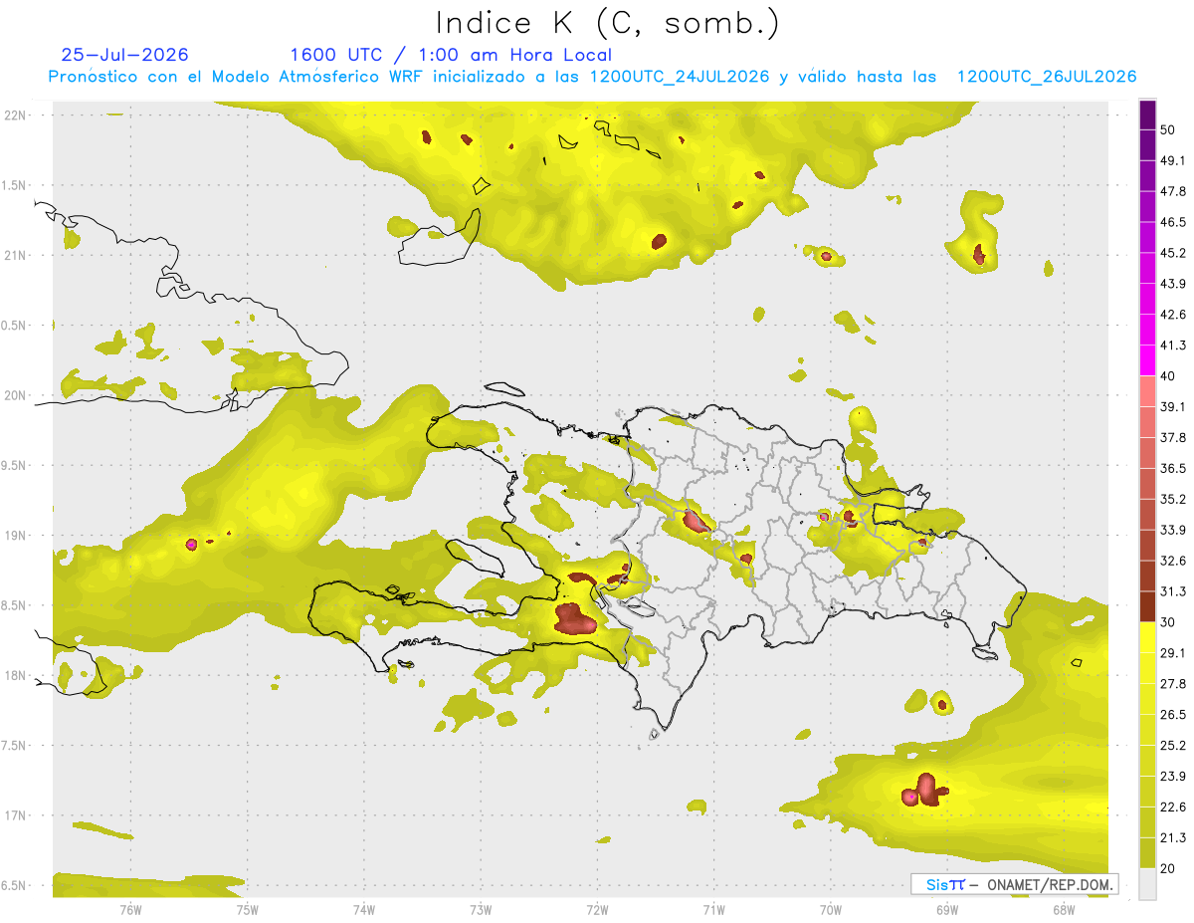Click the longitude axis label "76W"
The height and width of the screenshot is (923, 1194).
click(130, 909)
